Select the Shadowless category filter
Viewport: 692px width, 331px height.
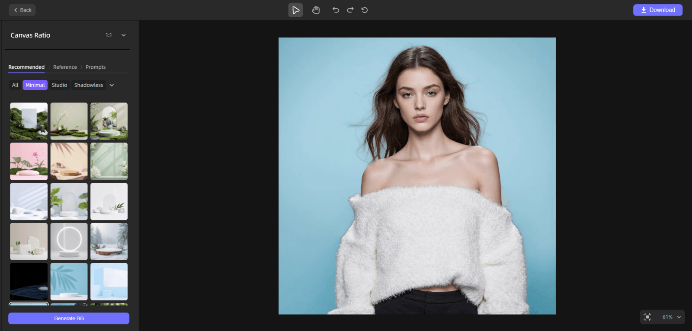click(89, 85)
